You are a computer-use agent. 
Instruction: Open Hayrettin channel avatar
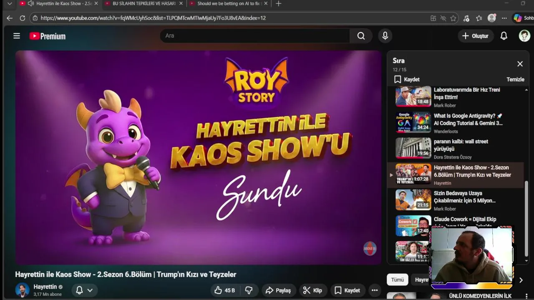(22, 290)
